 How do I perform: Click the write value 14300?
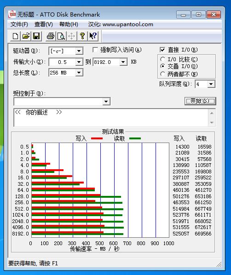[x=182, y=147]
